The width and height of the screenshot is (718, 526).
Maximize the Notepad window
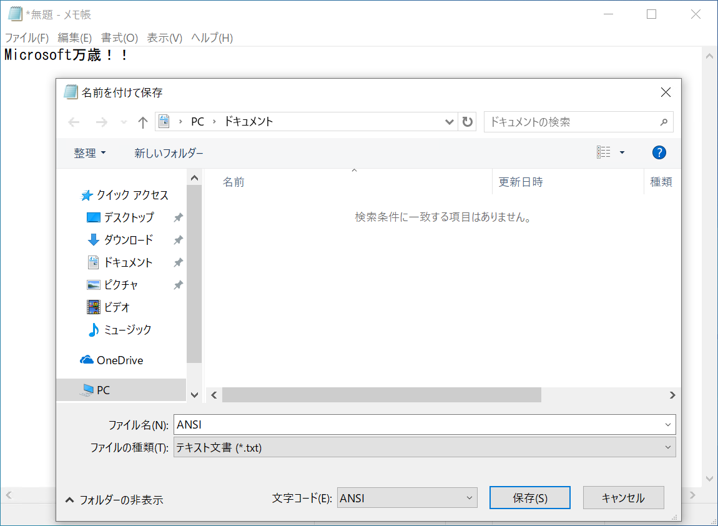pyautogui.click(x=652, y=14)
